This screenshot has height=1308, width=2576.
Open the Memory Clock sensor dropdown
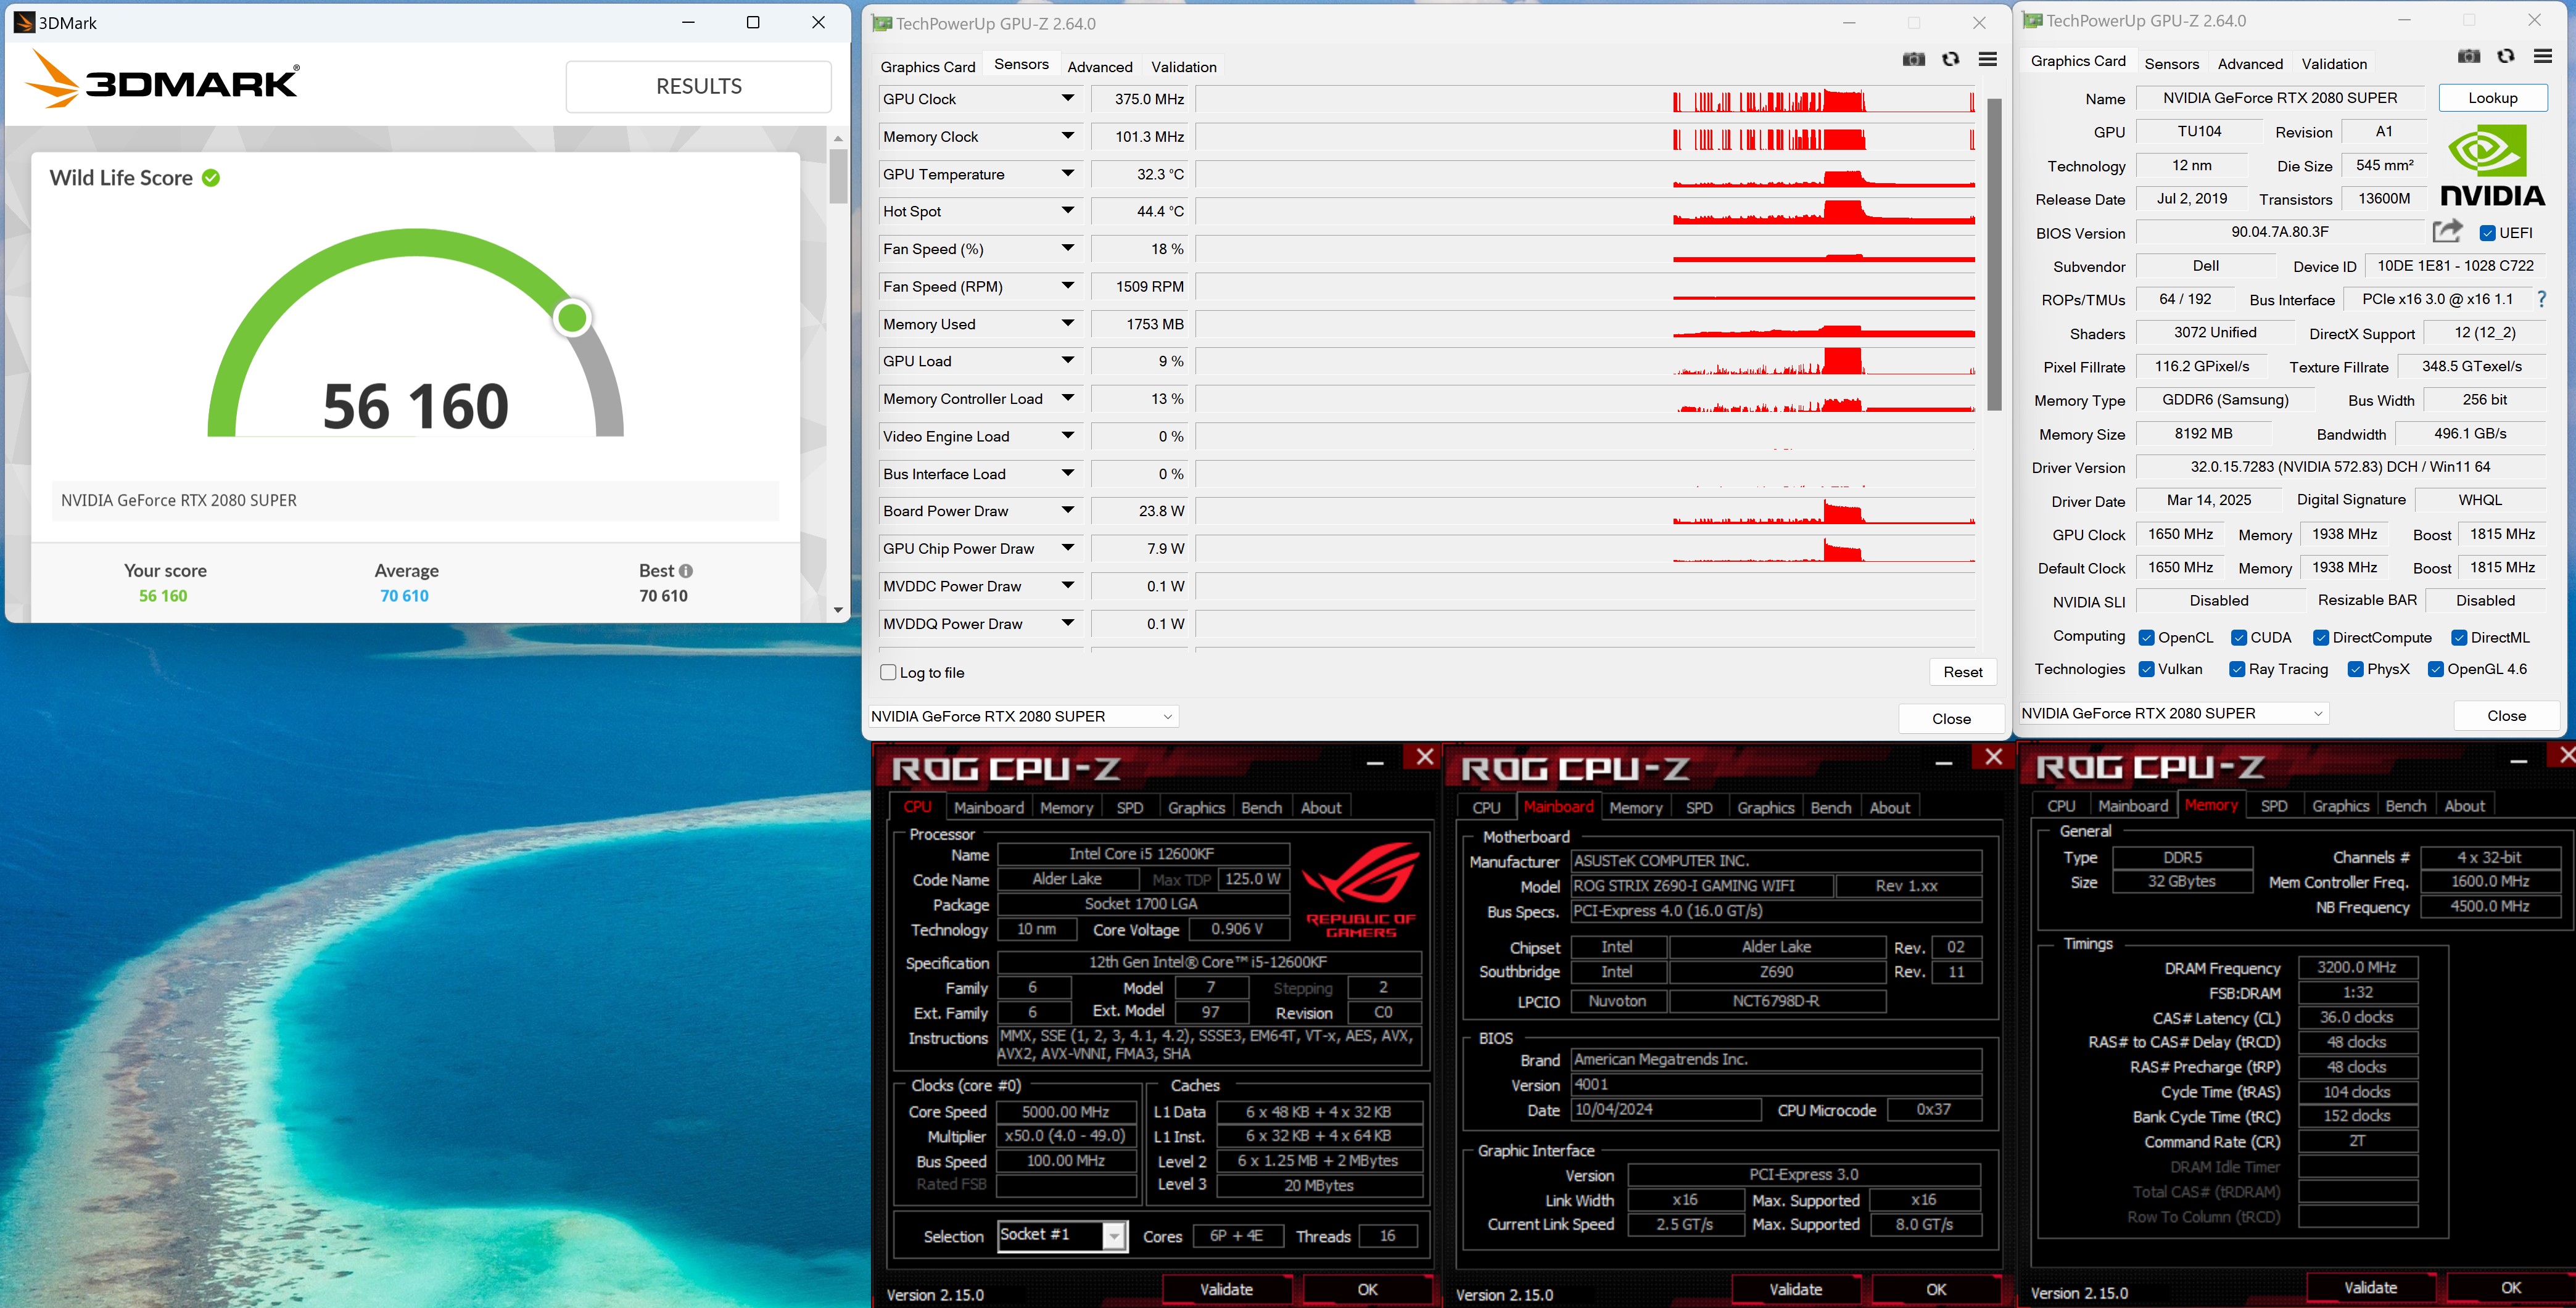[1067, 136]
